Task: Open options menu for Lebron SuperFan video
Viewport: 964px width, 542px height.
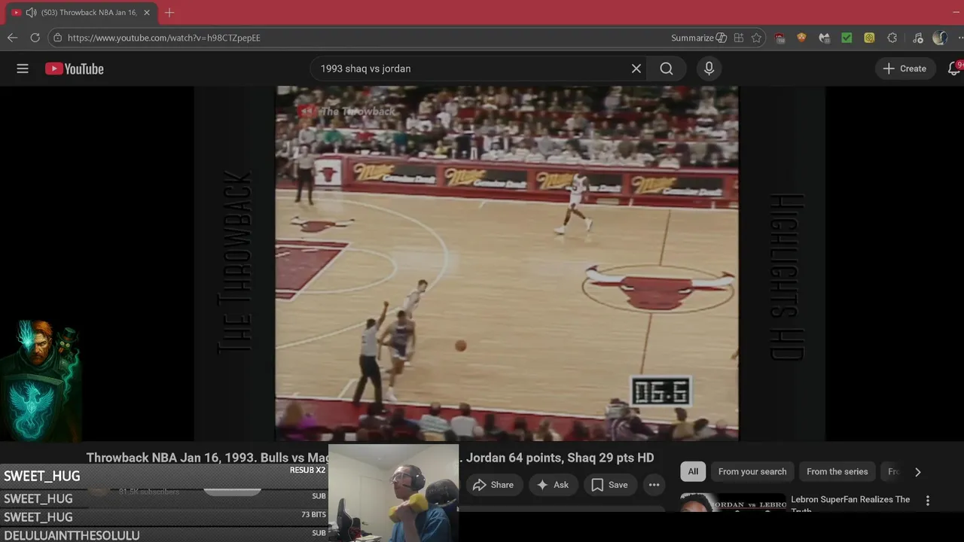Action: click(928, 501)
